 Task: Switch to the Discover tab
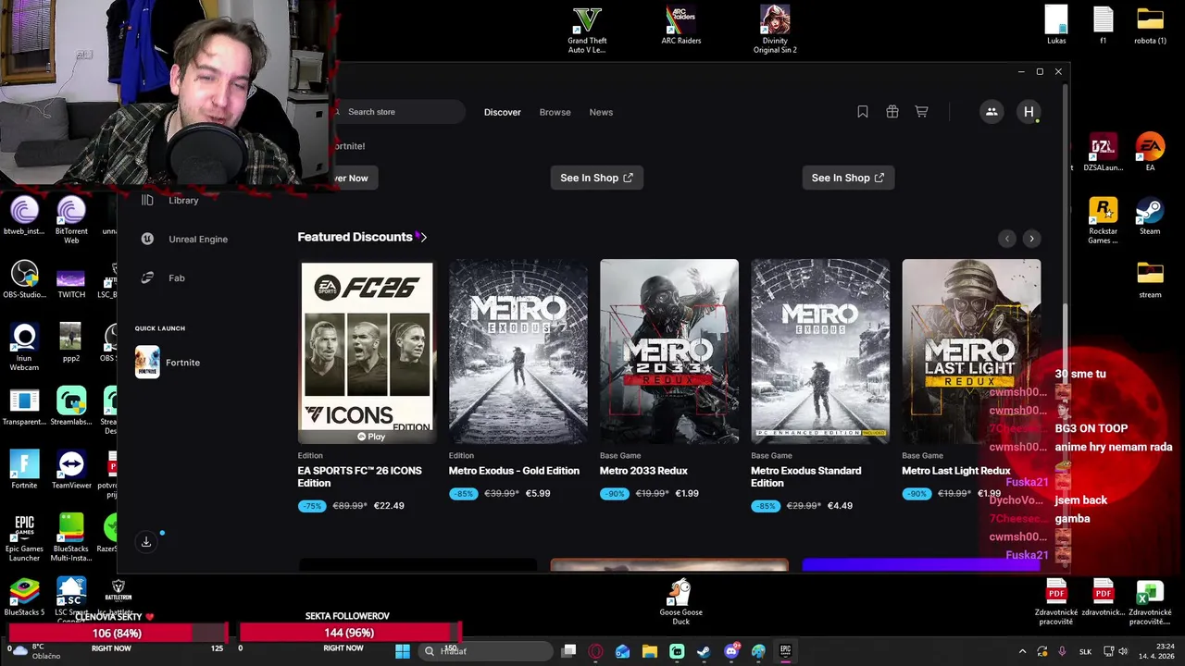[x=503, y=112]
